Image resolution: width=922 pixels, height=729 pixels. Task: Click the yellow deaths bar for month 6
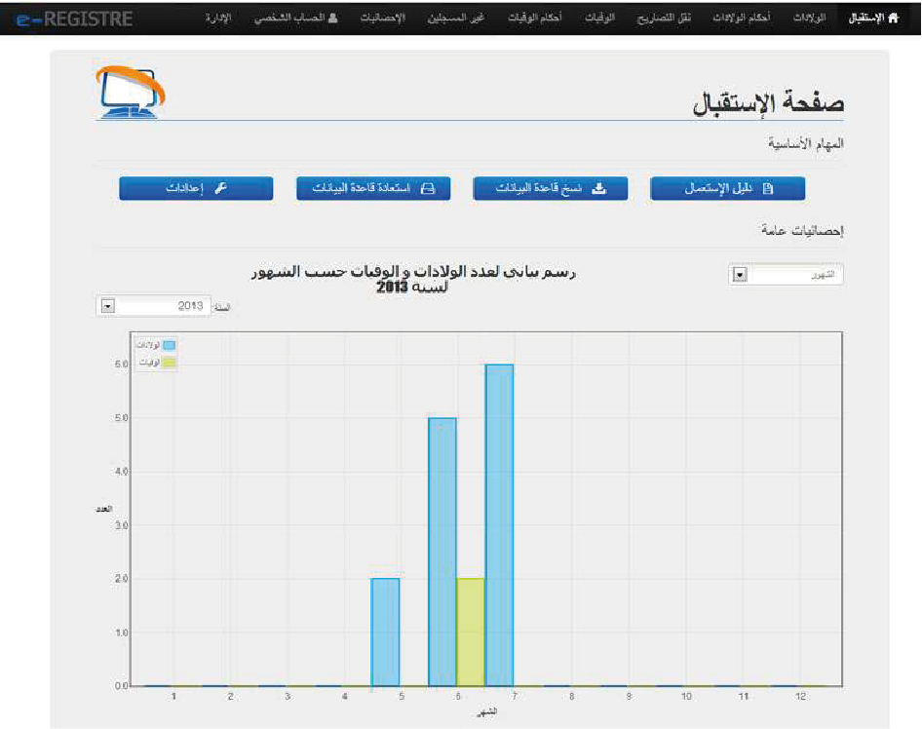coord(471,632)
